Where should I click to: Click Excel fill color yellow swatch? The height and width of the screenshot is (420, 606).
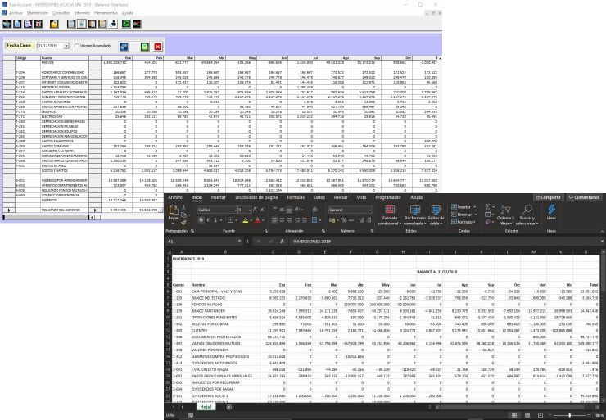246,220
